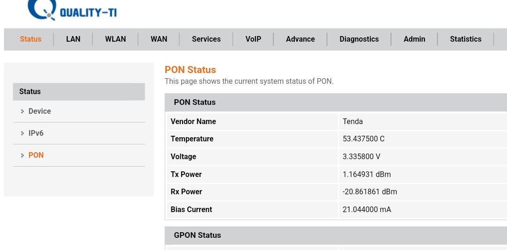
Task: Open the Statistics tab
Action: [466, 39]
